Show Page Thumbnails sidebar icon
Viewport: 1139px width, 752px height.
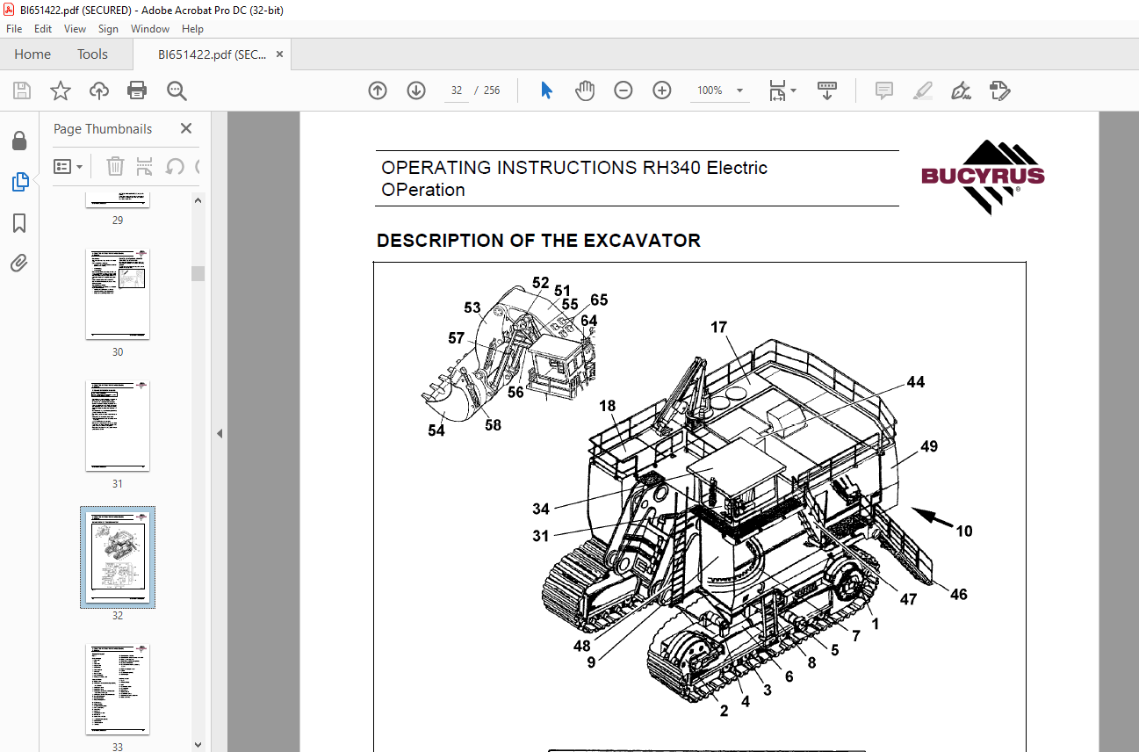(19, 182)
